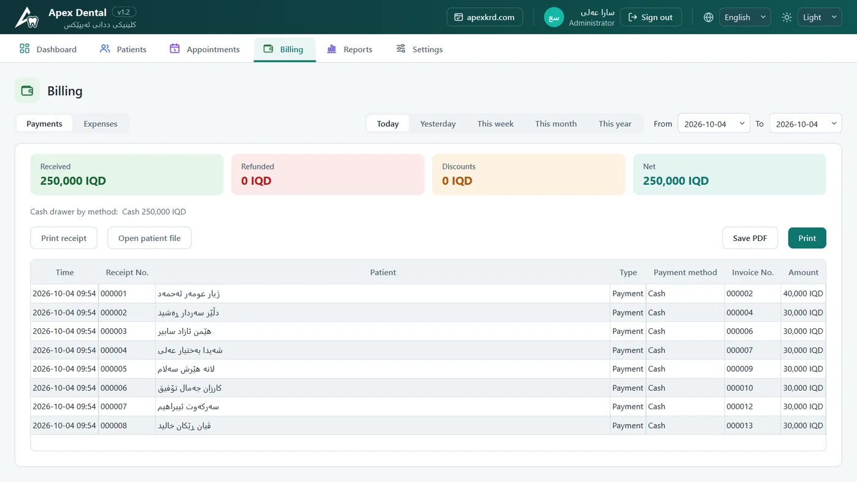Click the Reports bar chart icon
Image resolution: width=857 pixels, height=482 pixels.
pyautogui.click(x=332, y=49)
